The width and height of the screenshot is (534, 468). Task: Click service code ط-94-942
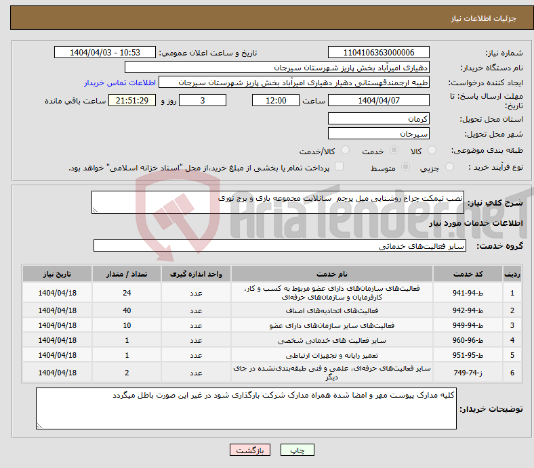[468, 310]
